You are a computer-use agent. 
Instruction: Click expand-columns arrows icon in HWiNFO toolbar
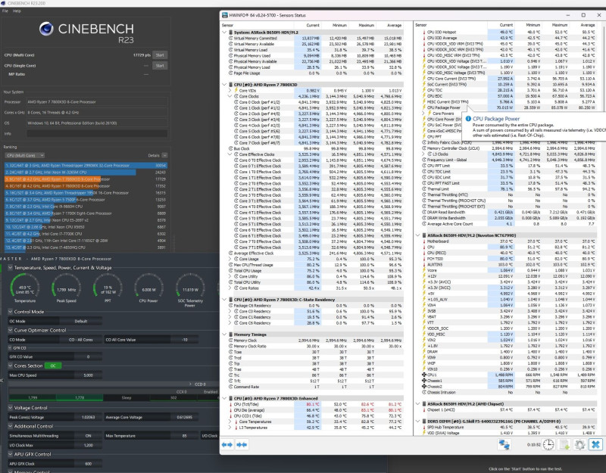tap(226, 444)
